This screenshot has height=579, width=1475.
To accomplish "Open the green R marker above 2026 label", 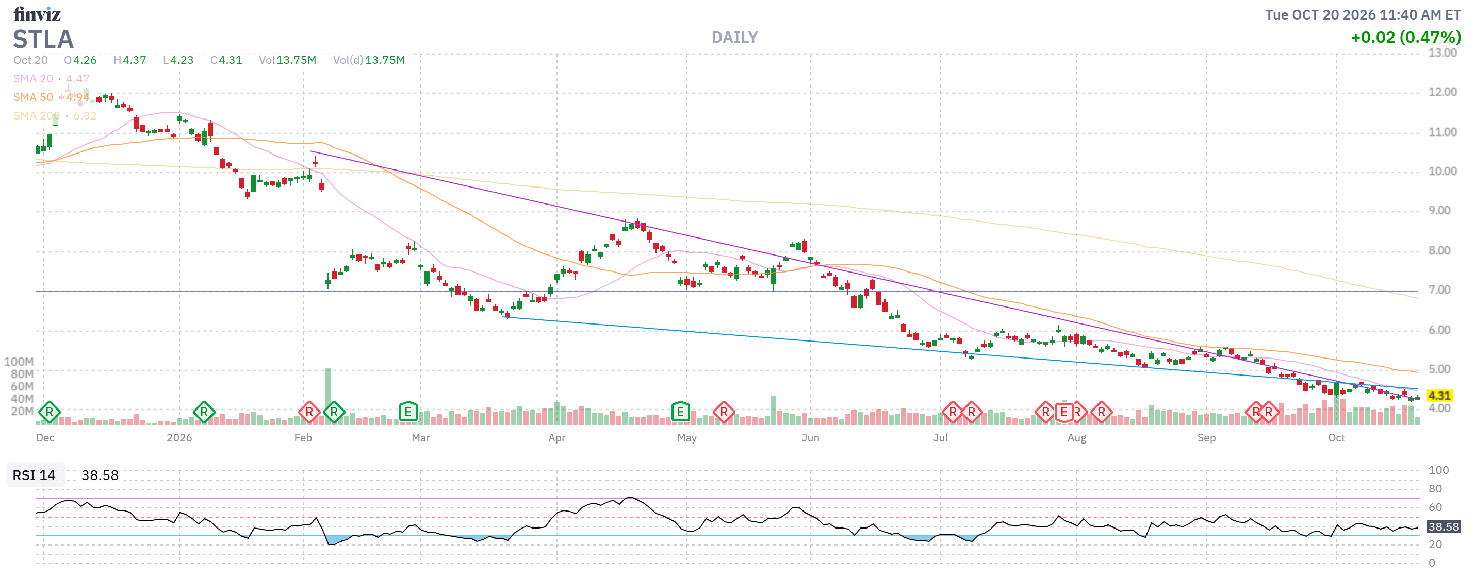I will click(204, 412).
